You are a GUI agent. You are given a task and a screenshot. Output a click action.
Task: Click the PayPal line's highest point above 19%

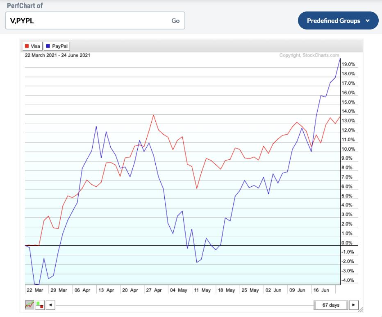point(340,59)
